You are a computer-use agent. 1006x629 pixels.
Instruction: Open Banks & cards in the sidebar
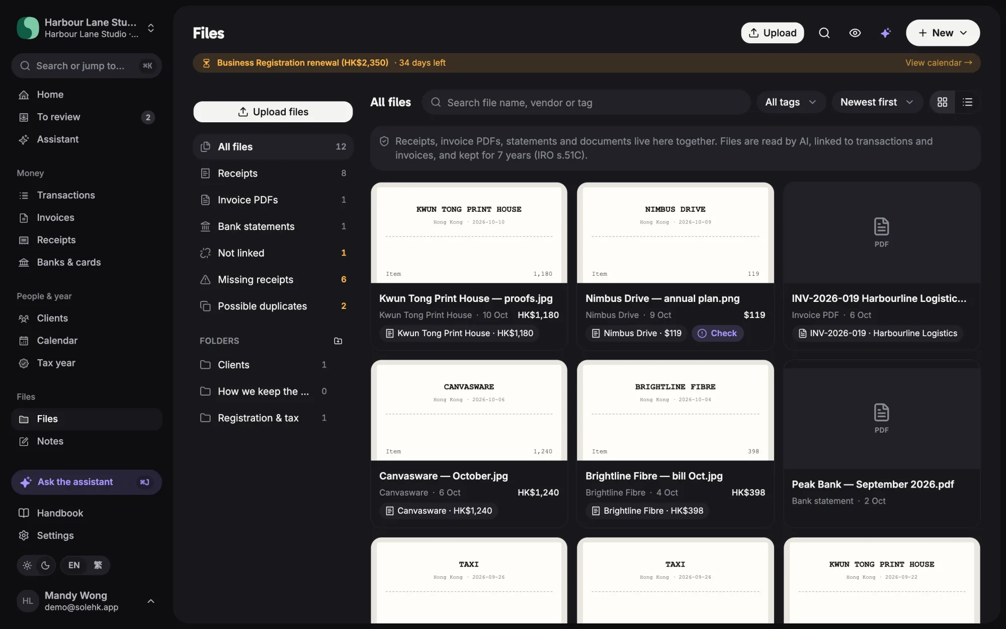click(87, 262)
